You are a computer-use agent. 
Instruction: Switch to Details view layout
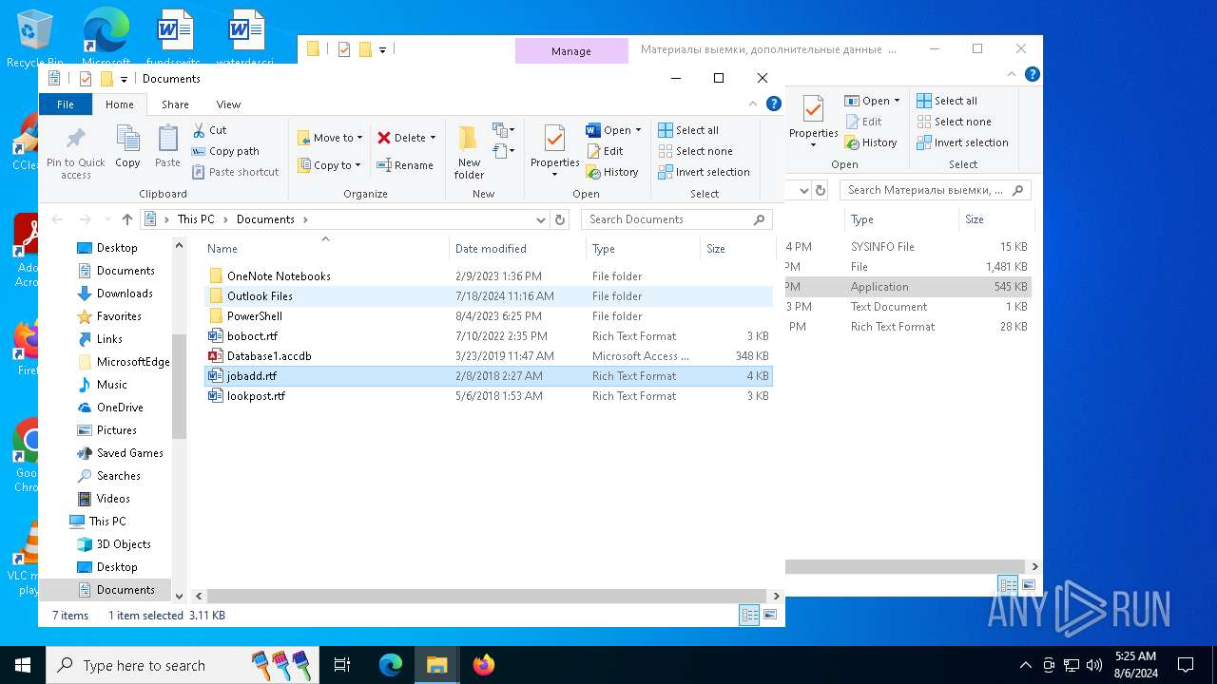click(749, 616)
